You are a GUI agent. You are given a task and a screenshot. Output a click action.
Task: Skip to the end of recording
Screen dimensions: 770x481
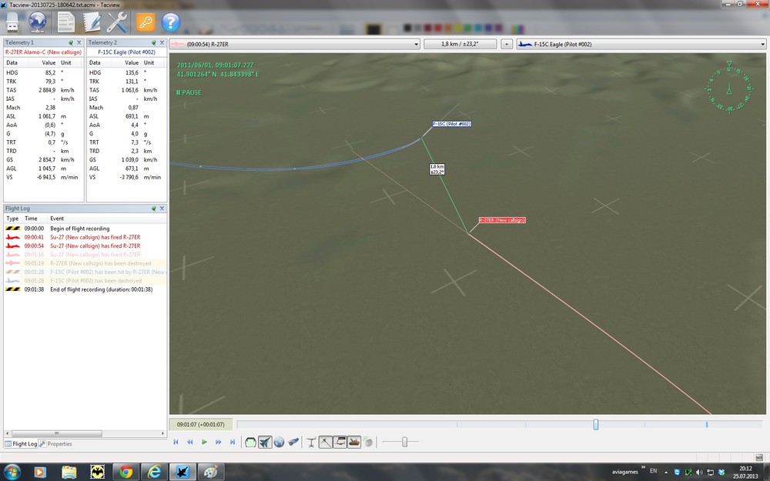(x=233, y=443)
